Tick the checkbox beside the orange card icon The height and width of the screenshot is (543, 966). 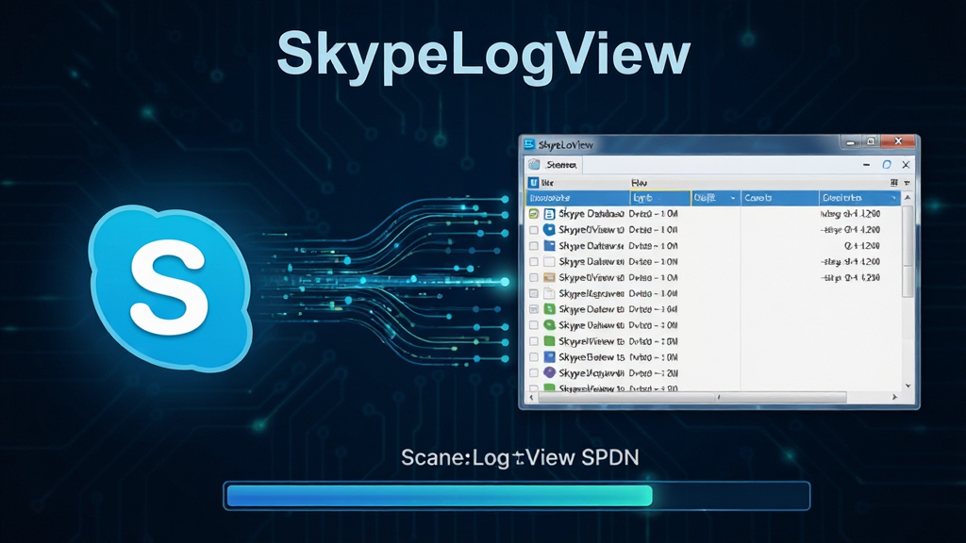pyautogui.click(x=534, y=278)
